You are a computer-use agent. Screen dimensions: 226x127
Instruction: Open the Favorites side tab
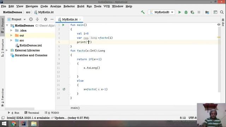(2, 98)
